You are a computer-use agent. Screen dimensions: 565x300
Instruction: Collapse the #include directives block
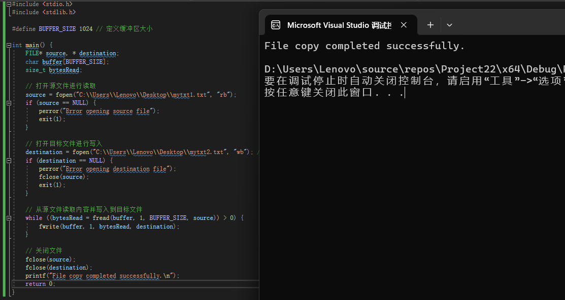pos(9,4)
